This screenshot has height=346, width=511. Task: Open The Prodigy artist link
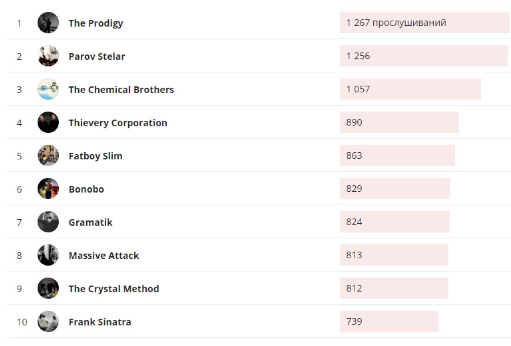coord(96,23)
